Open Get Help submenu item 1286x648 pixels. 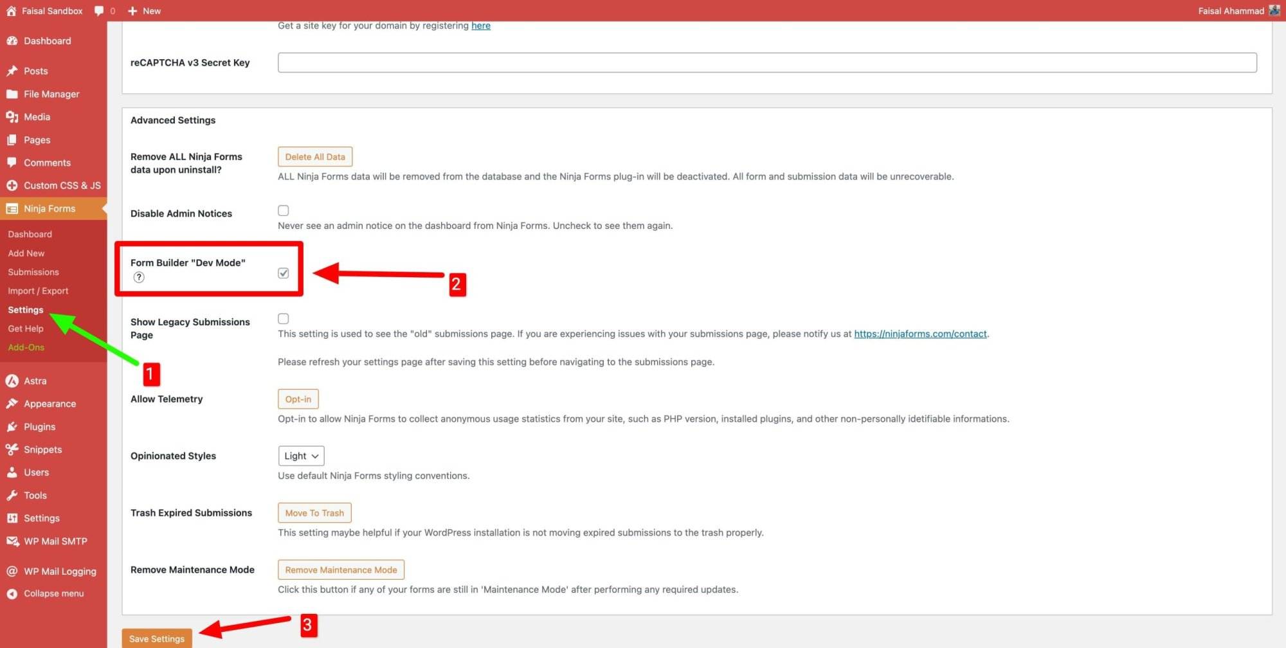point(26,328)
